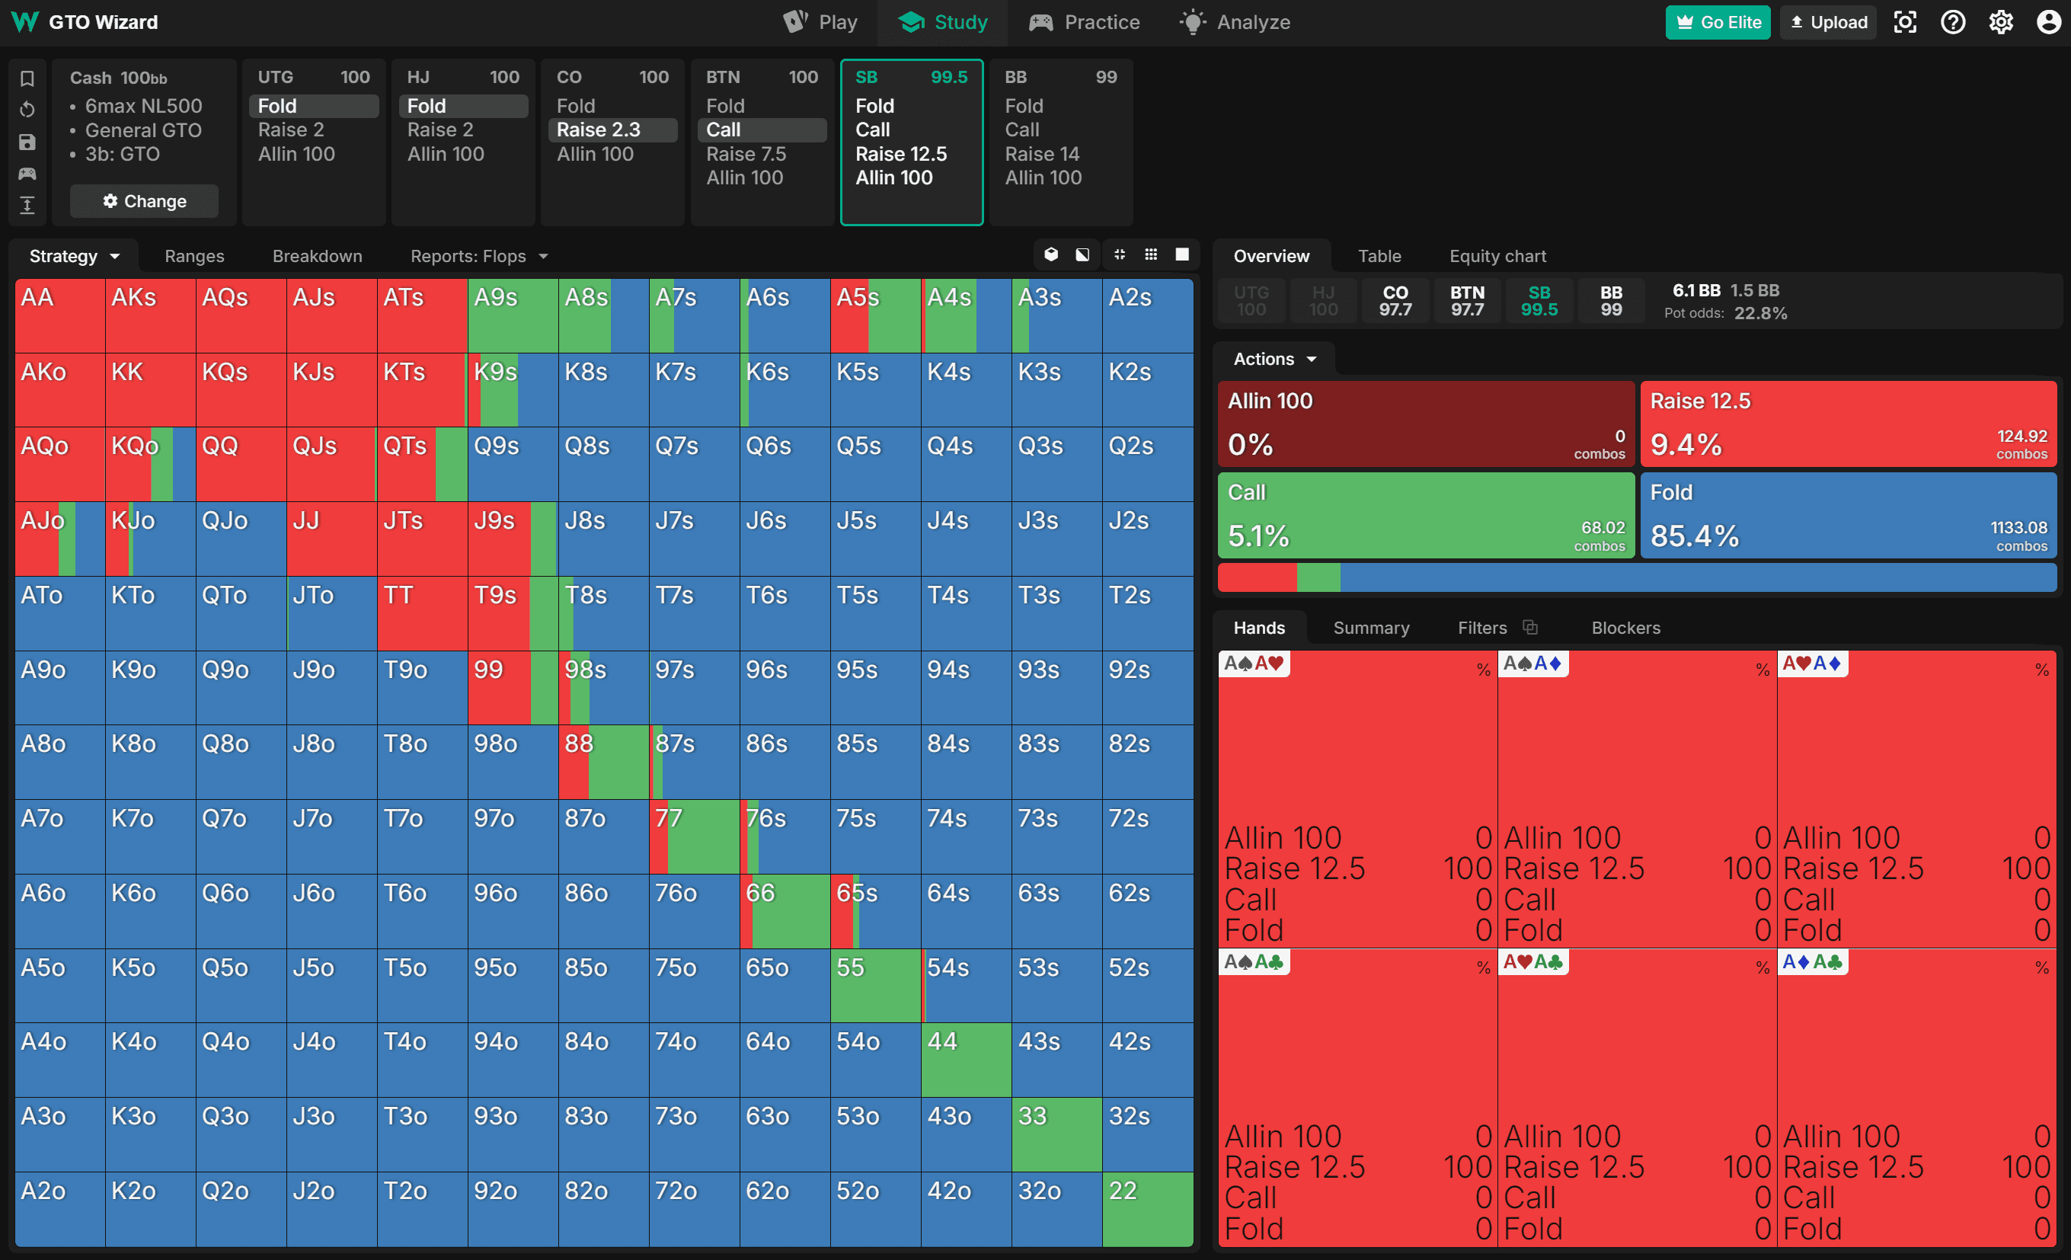Select the AKs cell in hand matrix
Screen dimensions: 2071x1260
151,315
